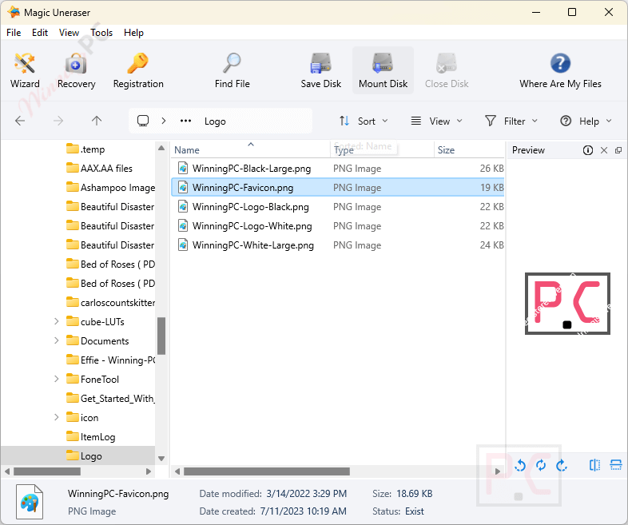Expand the Documents folder
Viewport: 628px width, 525px height.
tap(57, 340)
